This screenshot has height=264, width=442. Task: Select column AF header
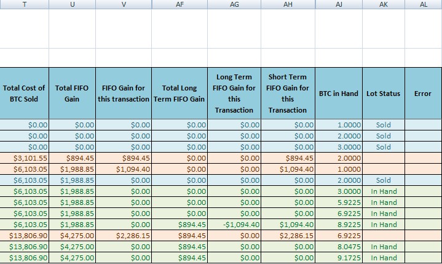click(180, 4)
